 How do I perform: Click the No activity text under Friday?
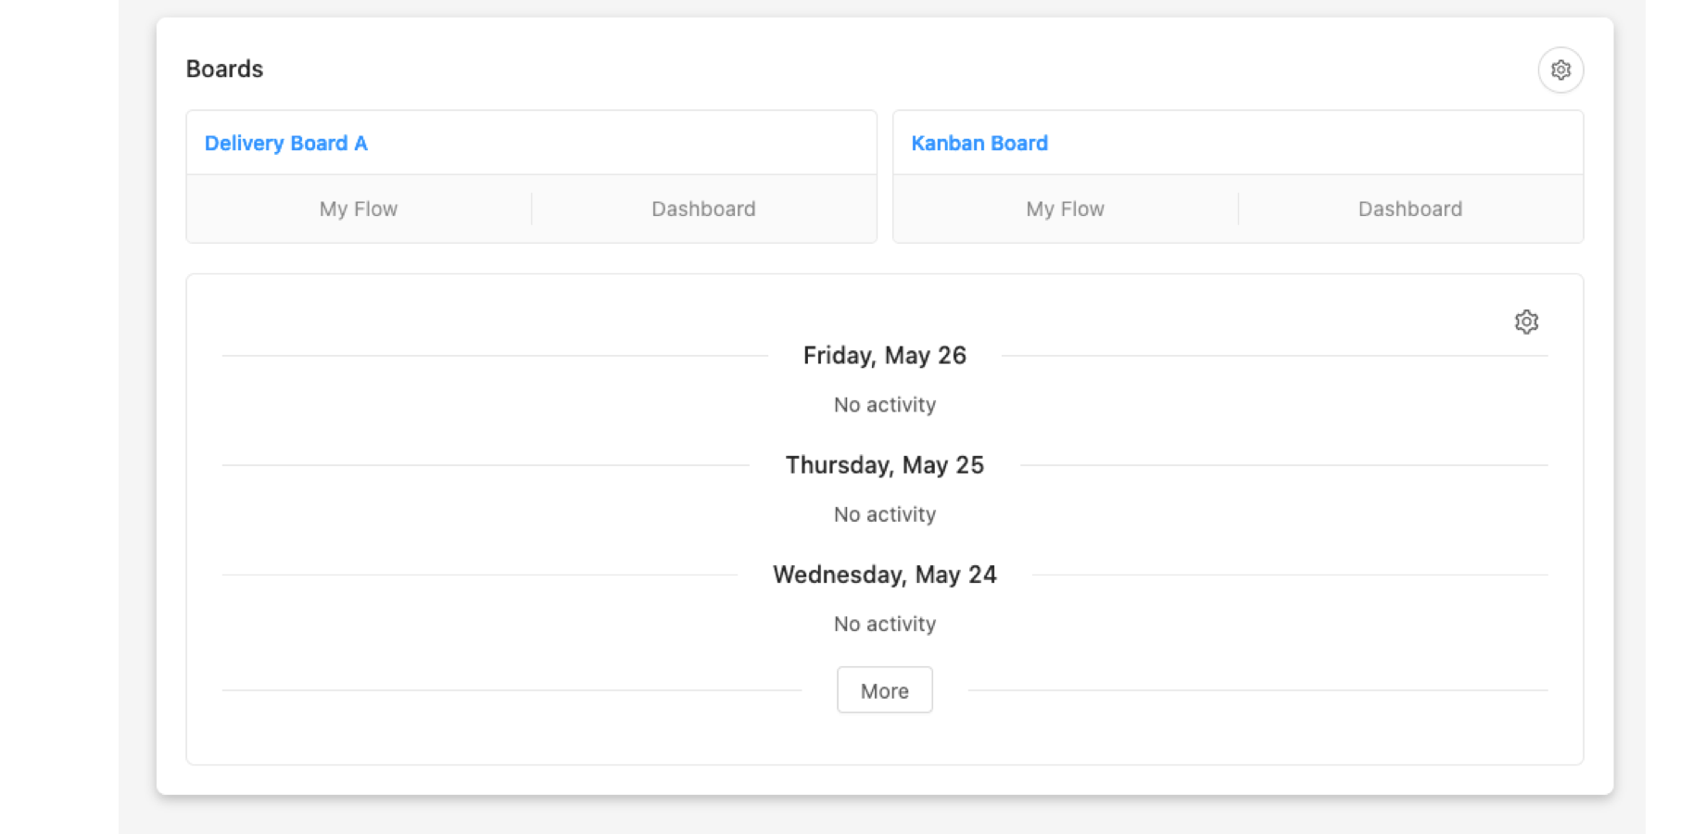tap(884, 405)
